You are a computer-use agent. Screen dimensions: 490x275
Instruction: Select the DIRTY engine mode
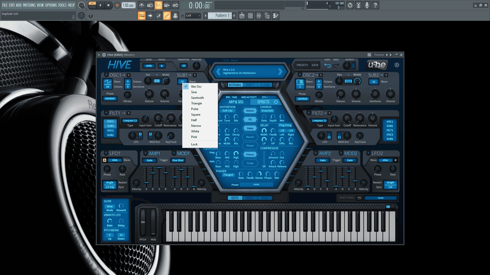pyautogui.click(x=250, y=85)
